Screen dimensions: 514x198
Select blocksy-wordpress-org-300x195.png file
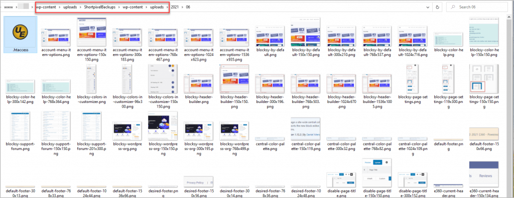[199, 131]
